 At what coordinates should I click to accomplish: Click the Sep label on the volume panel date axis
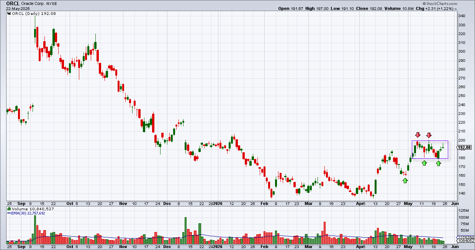click(22, 247)
